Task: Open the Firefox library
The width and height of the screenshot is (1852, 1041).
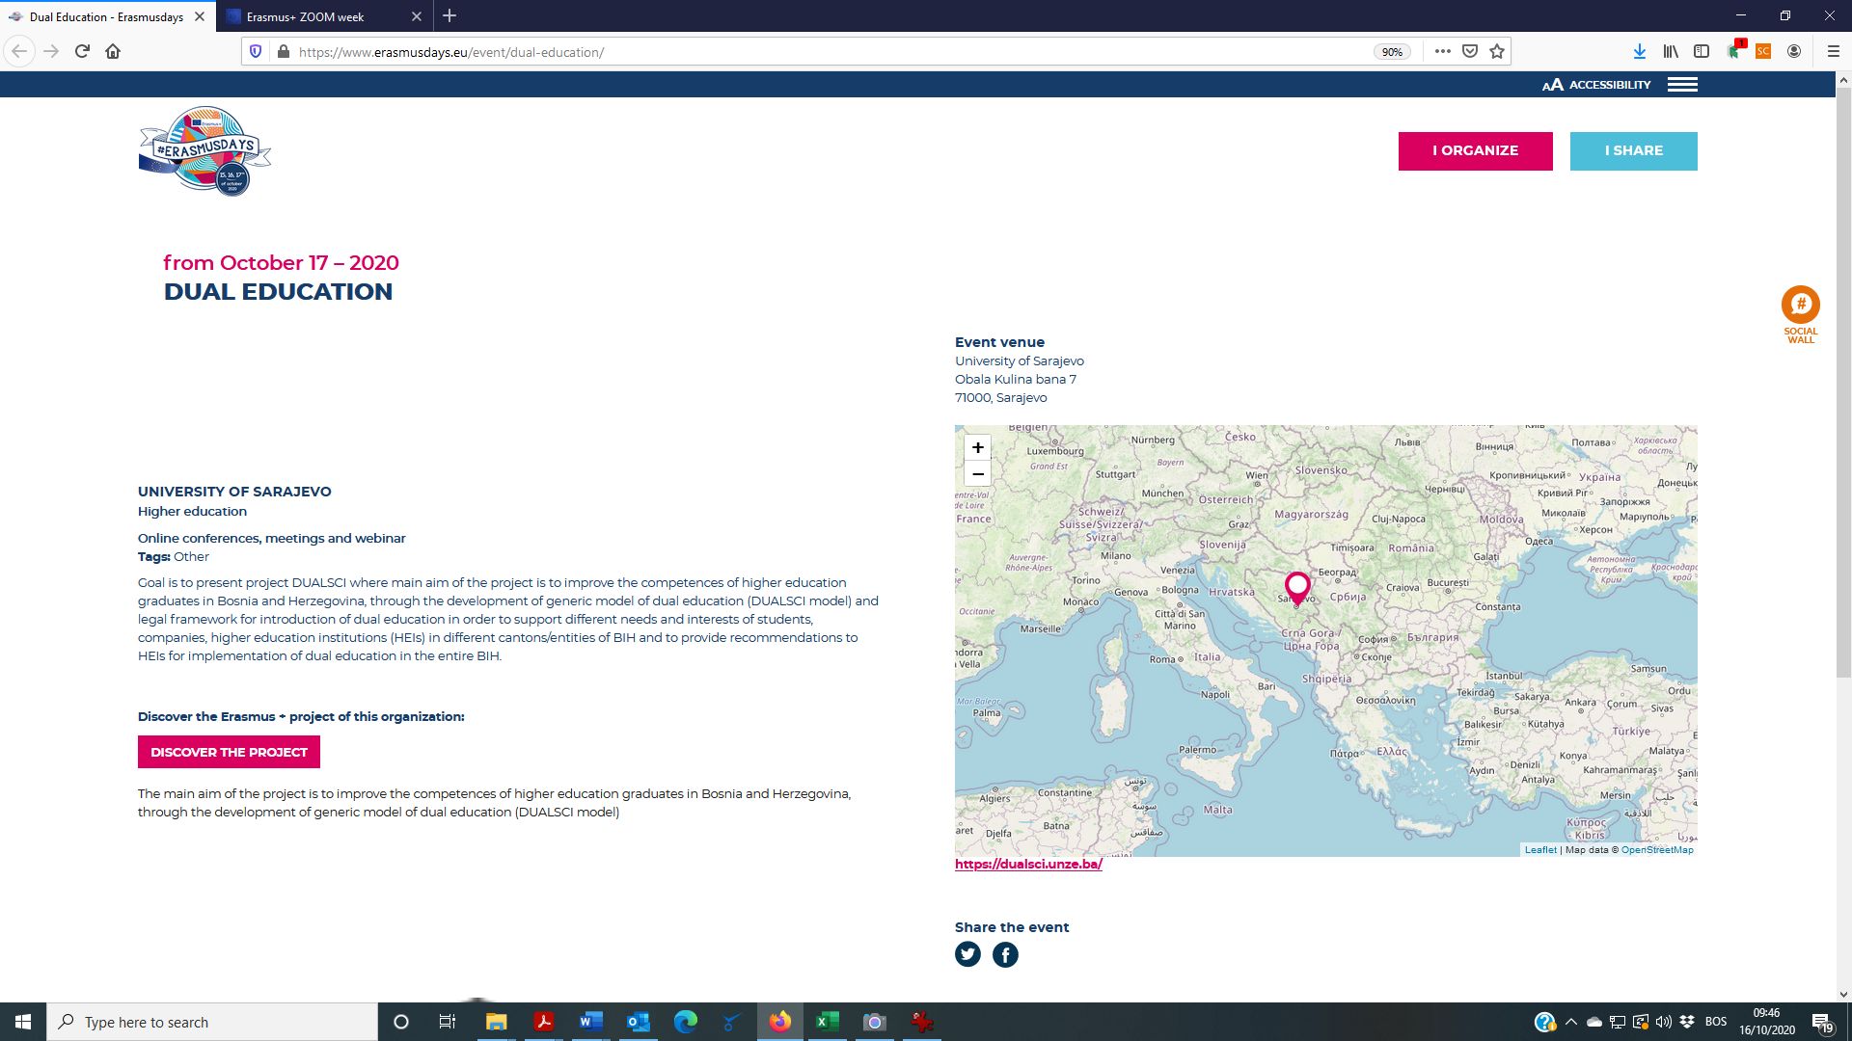Action: click(x=1671, y=52)
